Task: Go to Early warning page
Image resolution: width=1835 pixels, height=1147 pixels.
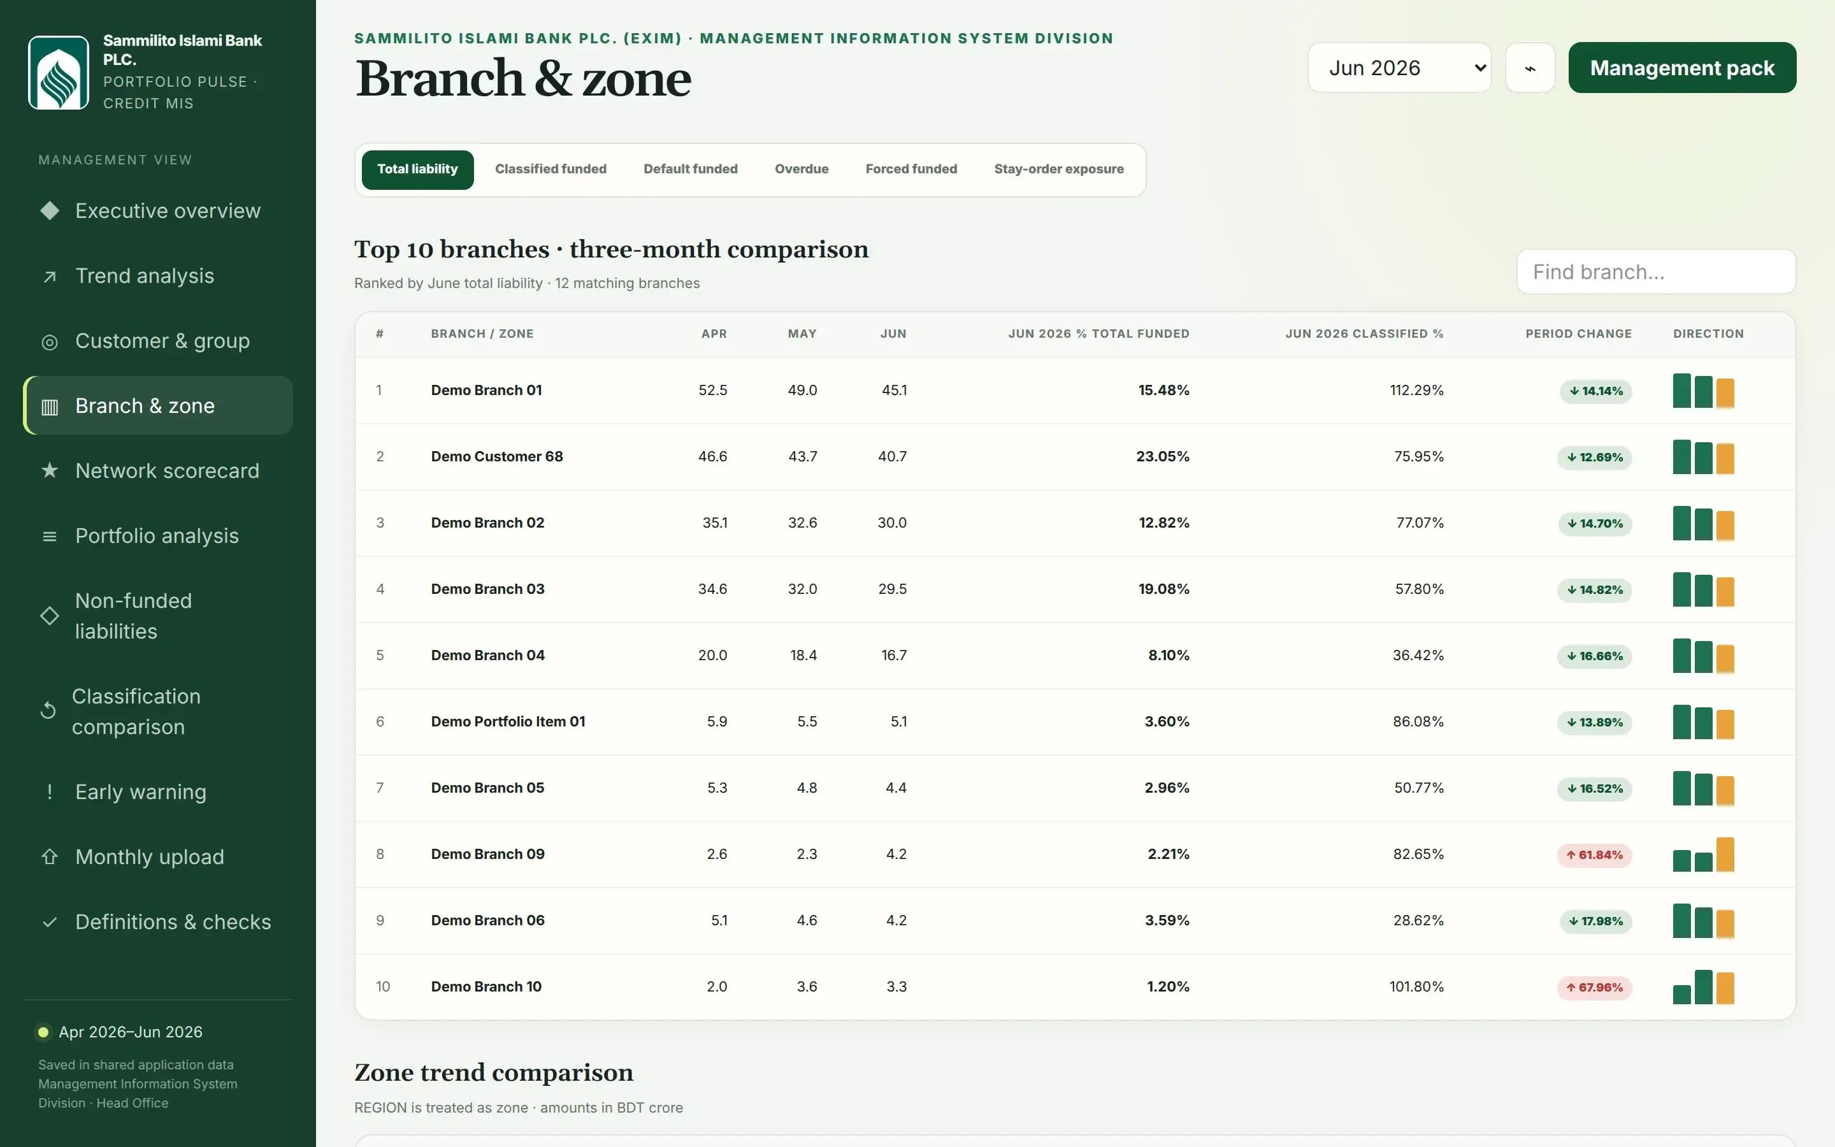Action: (159, 792)
